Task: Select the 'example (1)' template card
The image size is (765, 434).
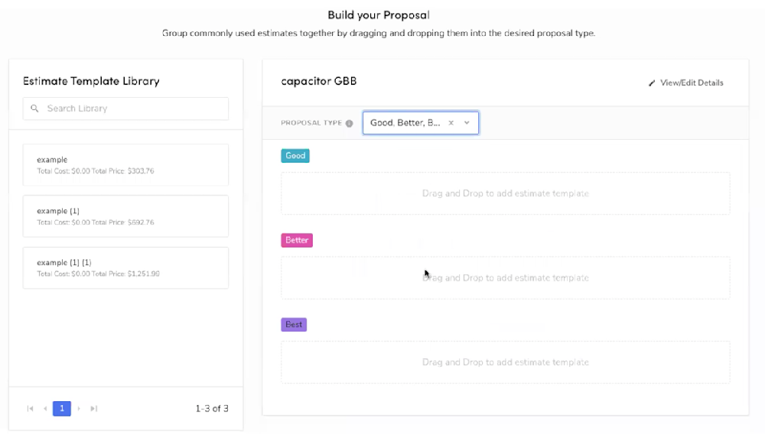Action: click(x=126, y=216)
